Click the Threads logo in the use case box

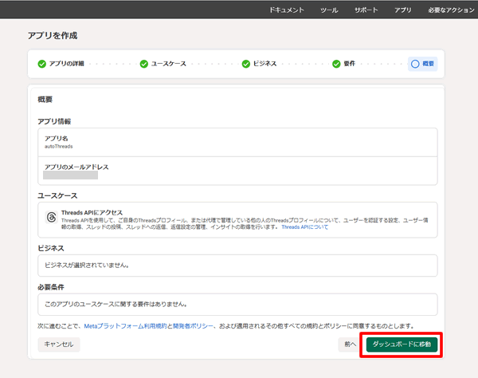(x=50, y=217)
